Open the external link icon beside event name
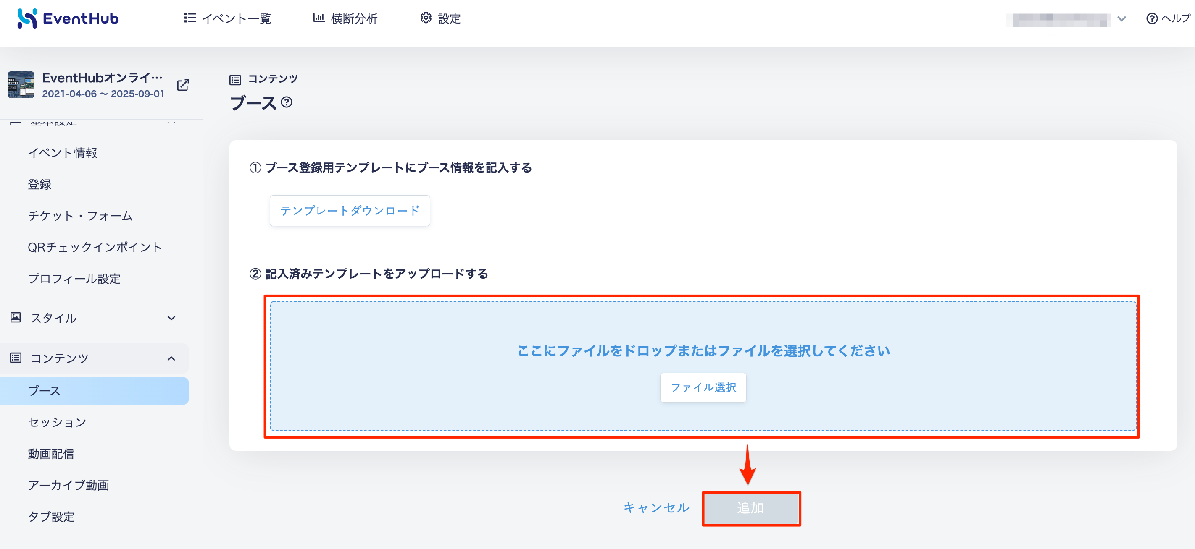Image resolution: width=1195 pixels, height=549 pixels. [x=183, y=85]
